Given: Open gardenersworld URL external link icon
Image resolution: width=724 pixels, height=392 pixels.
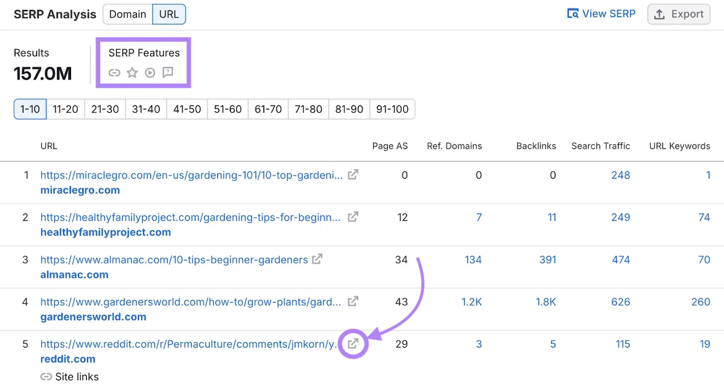Looking at the screenshot, I should coord(354,301).
